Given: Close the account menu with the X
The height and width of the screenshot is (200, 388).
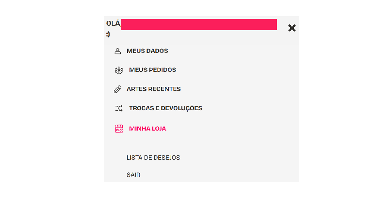Looking at the screenshot, I should click(x=292, y=28).
